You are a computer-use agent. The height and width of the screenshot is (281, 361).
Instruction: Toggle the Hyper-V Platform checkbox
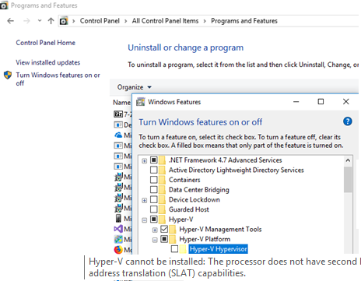pyautogui.click(x=164, y=239)
